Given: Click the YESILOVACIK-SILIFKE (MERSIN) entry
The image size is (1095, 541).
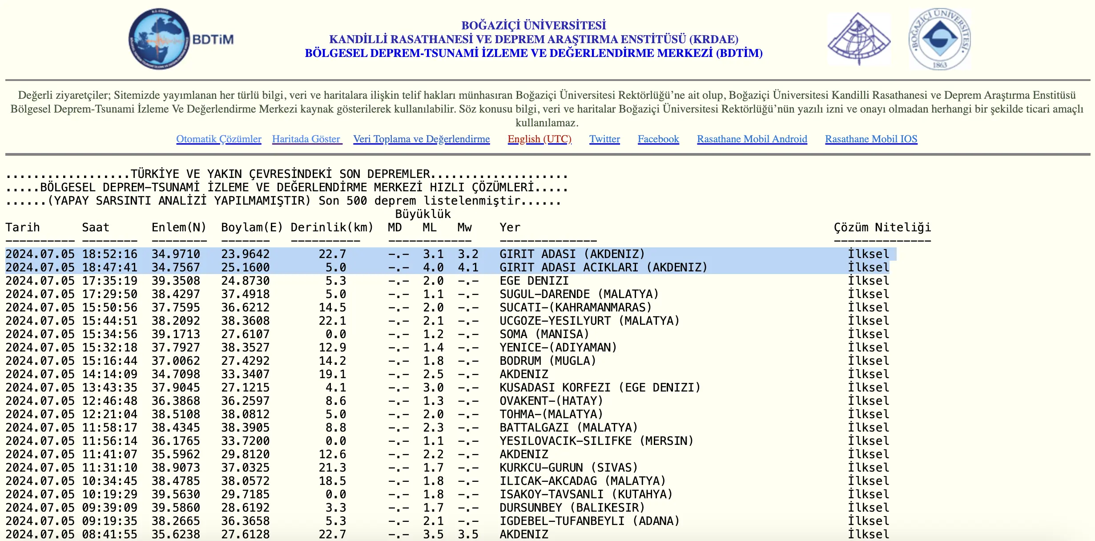Looking at the screenshot, I should coord(596,441).
